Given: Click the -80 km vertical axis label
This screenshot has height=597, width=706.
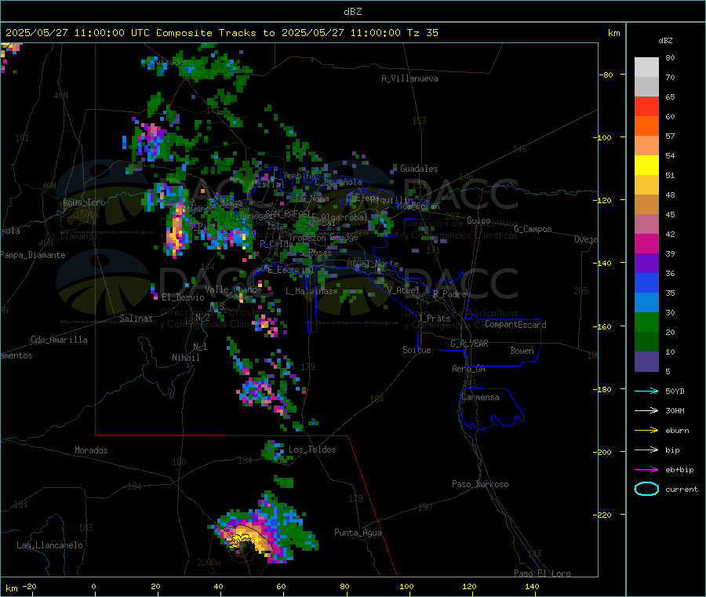Looking at the screenshot, I should point(606,75).
